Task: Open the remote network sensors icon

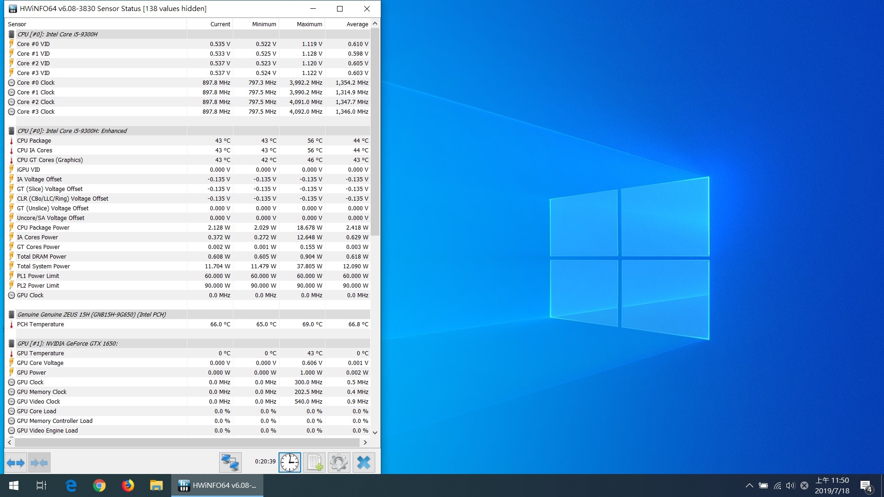Action: pos(230,462)
